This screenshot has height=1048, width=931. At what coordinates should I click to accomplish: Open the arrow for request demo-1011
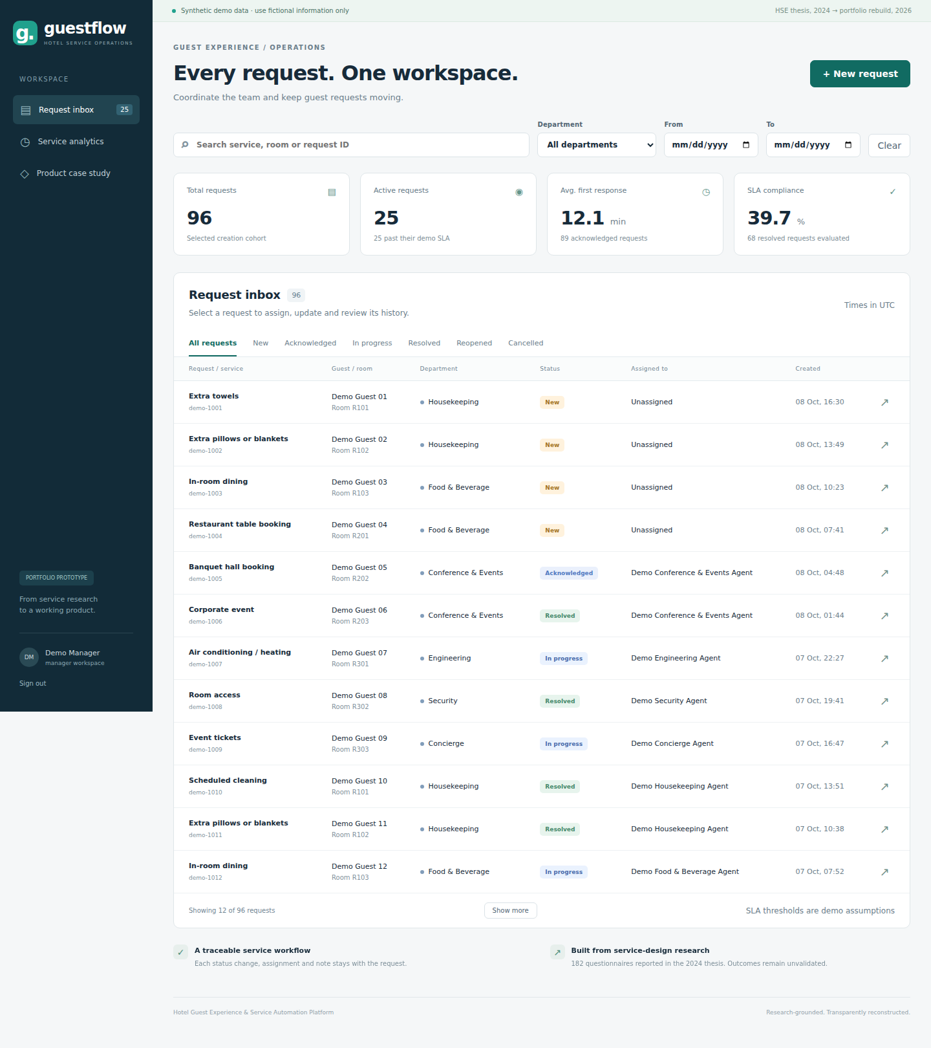tap(884, 829)
